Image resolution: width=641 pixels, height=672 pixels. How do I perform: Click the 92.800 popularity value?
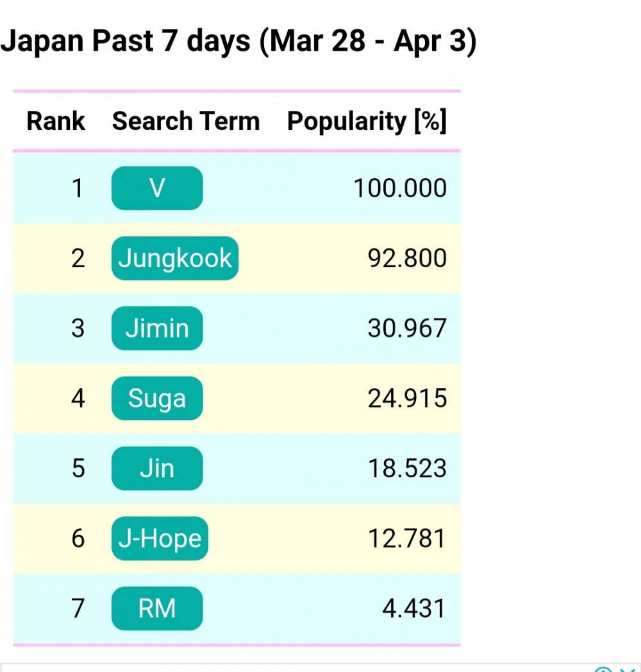pyautogui.click(x=407, y=258)
